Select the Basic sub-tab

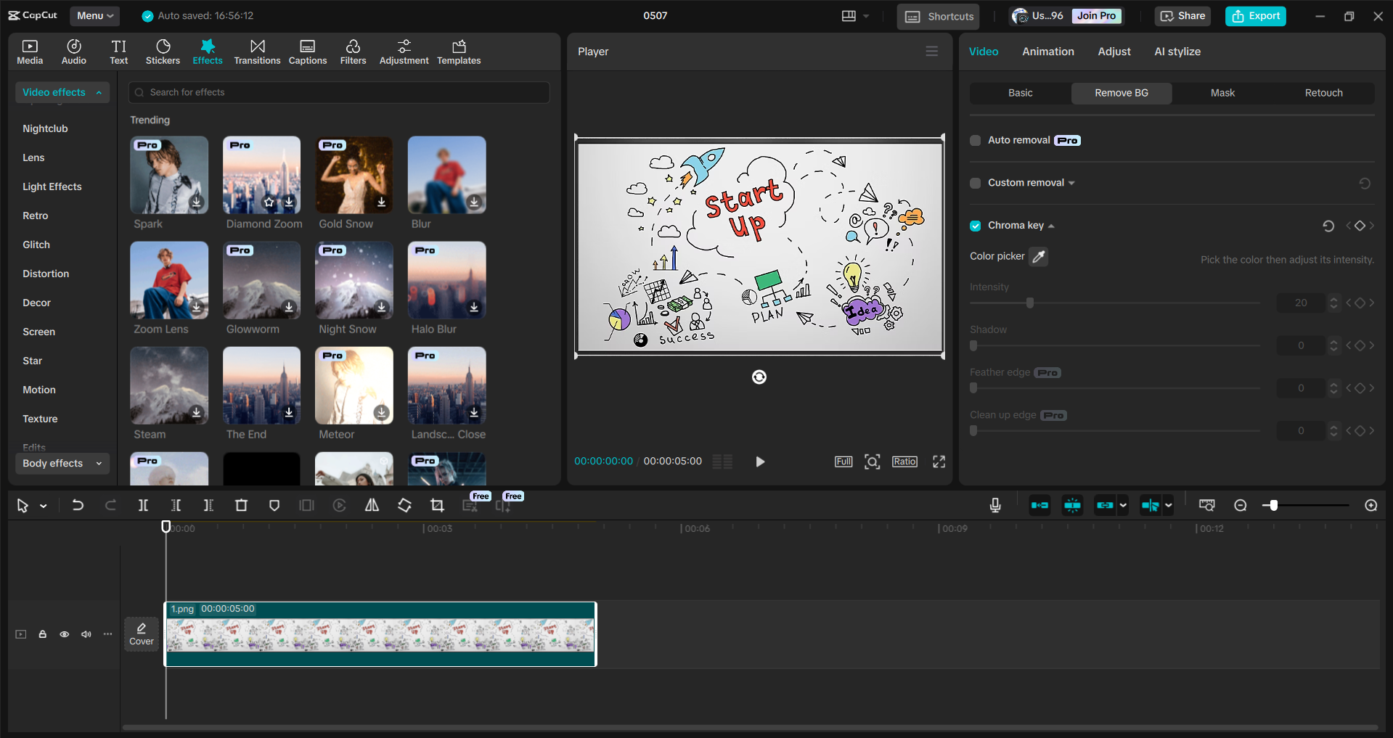coord(1020,93)
